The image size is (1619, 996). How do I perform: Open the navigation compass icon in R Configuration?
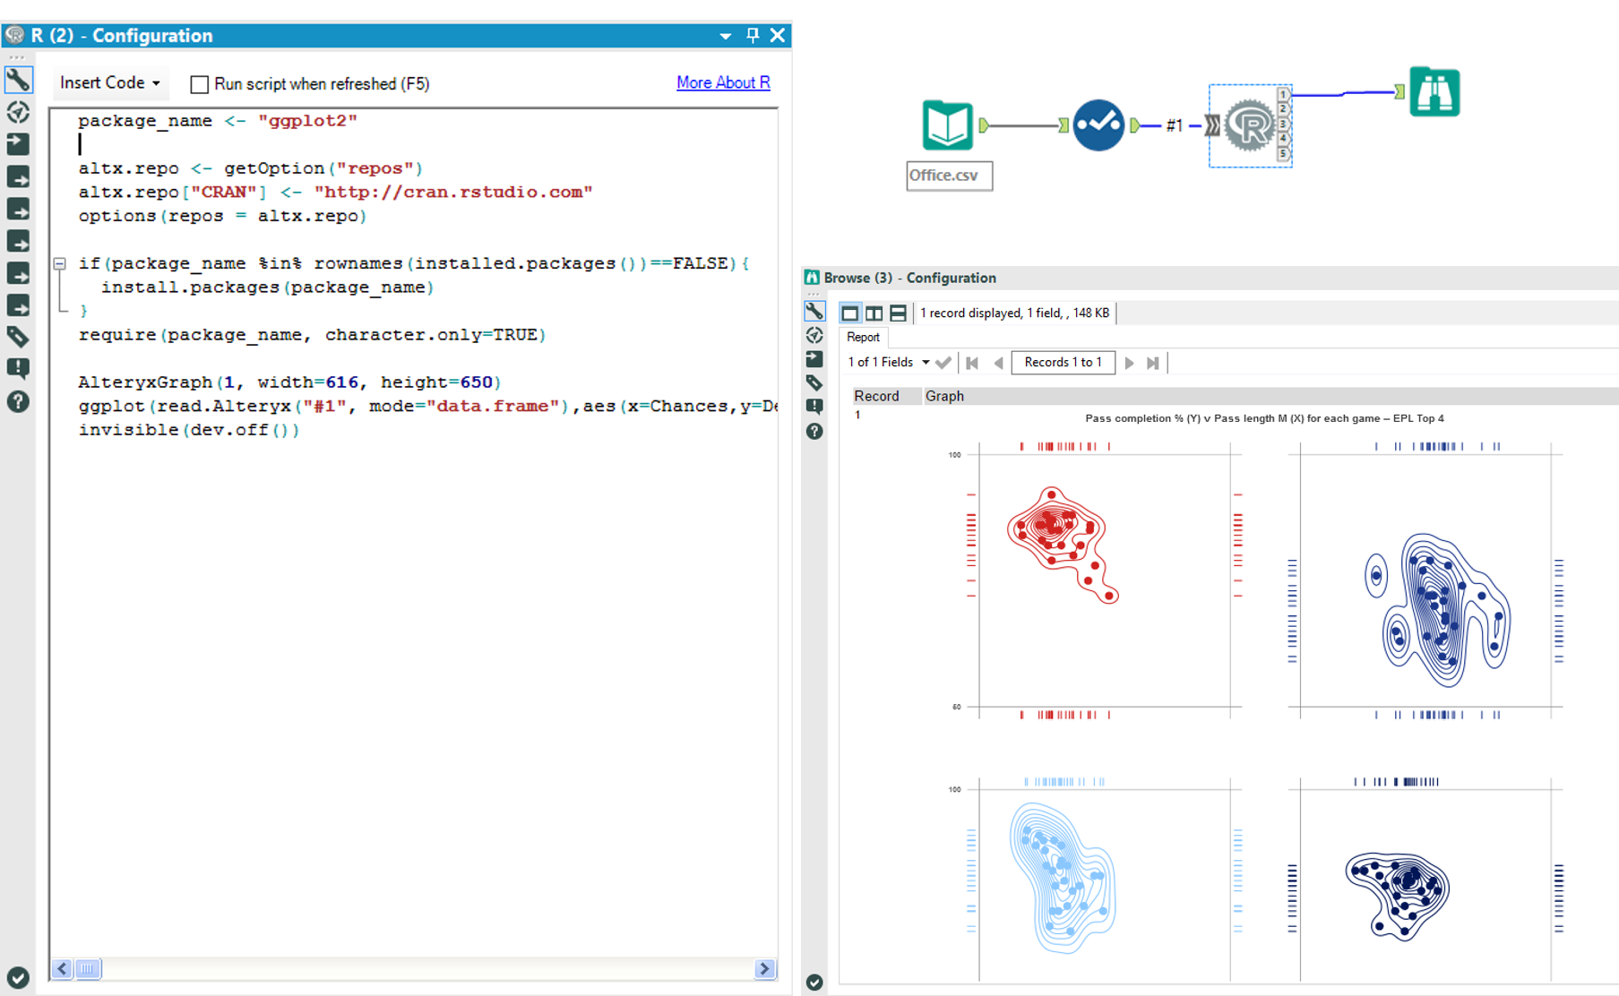18,112
